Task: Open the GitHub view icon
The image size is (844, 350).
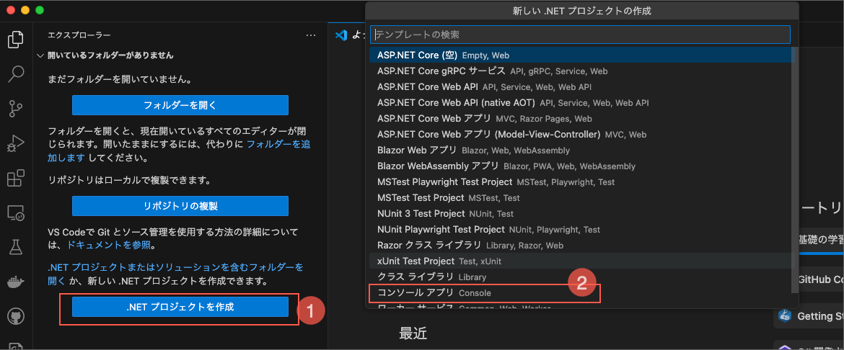Action: (16, 317)
